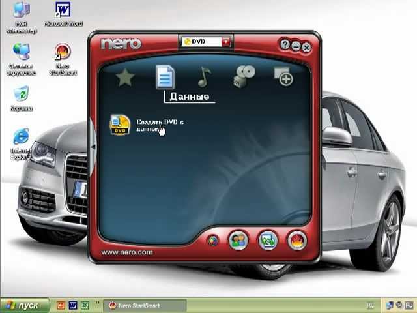Click the Word quick launch icon
This screenshot has height=313, width=417.
[73, 305]
